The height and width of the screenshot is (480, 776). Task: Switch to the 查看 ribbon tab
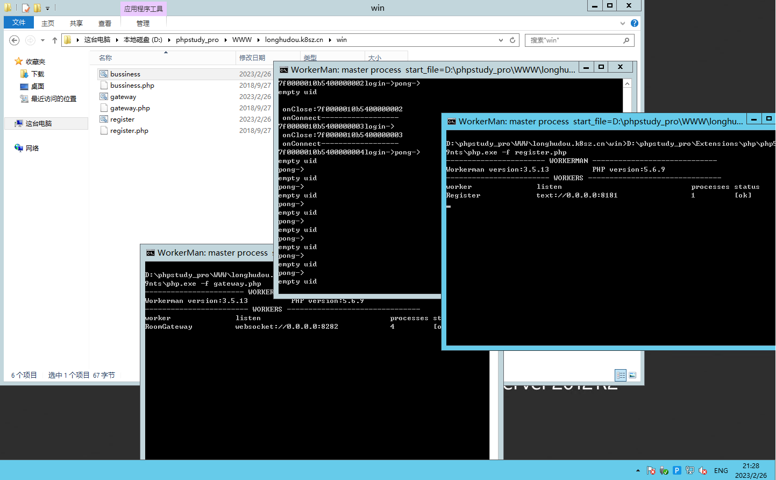[x=105, y=23]
